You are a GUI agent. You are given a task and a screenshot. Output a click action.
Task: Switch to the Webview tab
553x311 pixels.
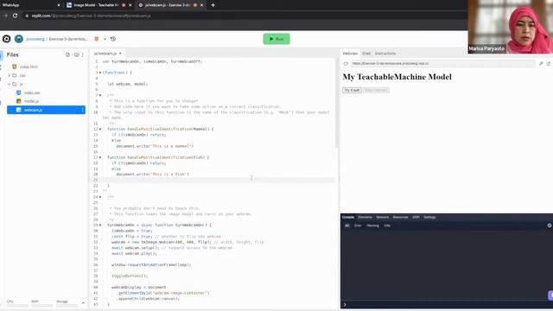[350, 54]
